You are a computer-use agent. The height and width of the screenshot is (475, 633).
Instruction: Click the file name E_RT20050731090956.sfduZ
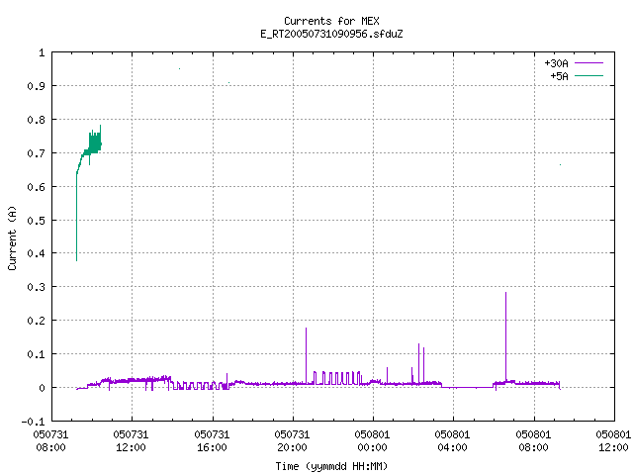[x=331, y=34]
